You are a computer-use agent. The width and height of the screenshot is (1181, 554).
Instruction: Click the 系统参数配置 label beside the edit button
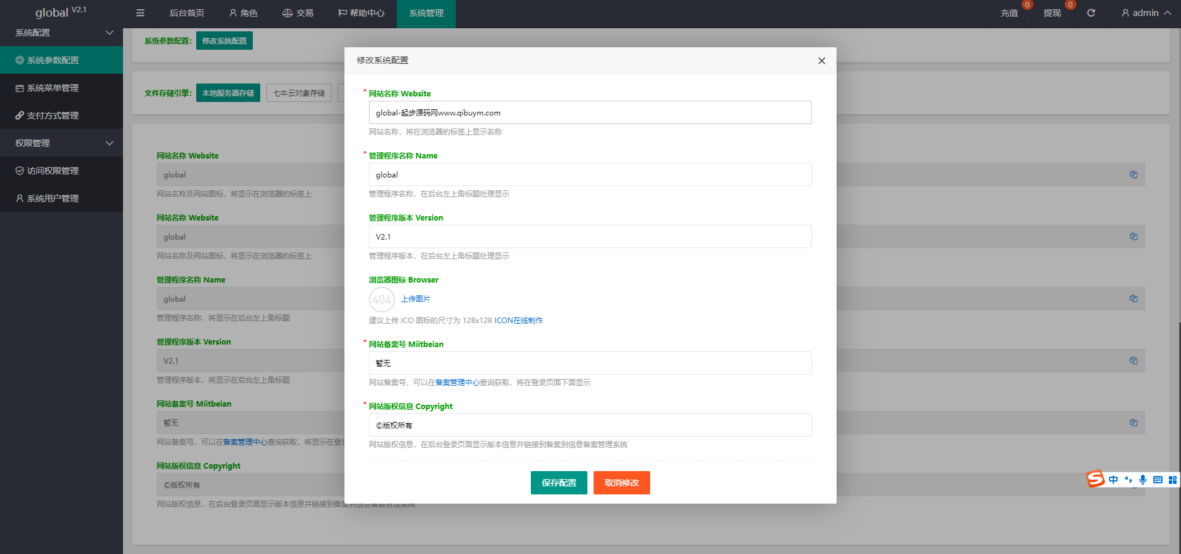(x=168, y=41)
